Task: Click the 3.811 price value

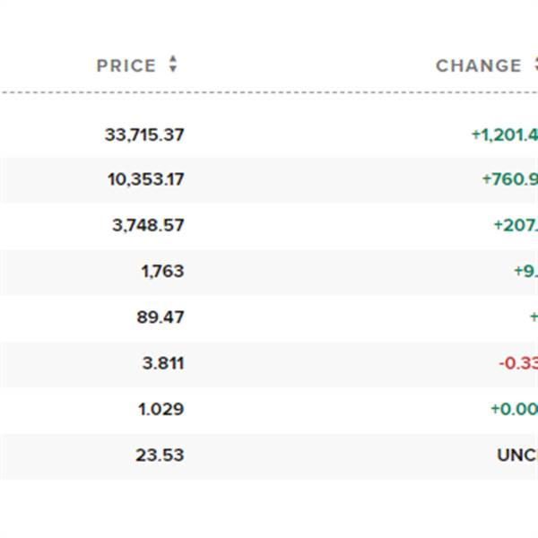Action: pyautogui.click(x=162, y=363)
